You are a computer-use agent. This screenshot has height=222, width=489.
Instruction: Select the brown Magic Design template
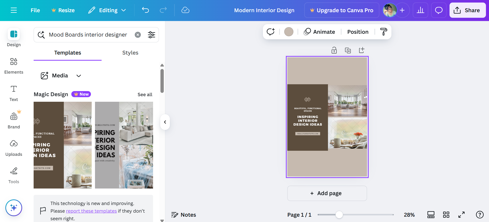[x=63, y=145]
